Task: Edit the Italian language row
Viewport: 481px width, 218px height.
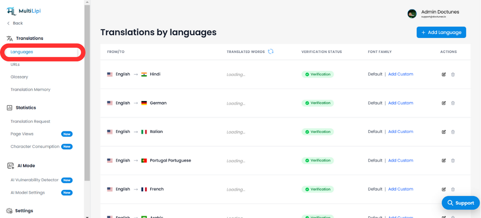Action: pos(444,132)
